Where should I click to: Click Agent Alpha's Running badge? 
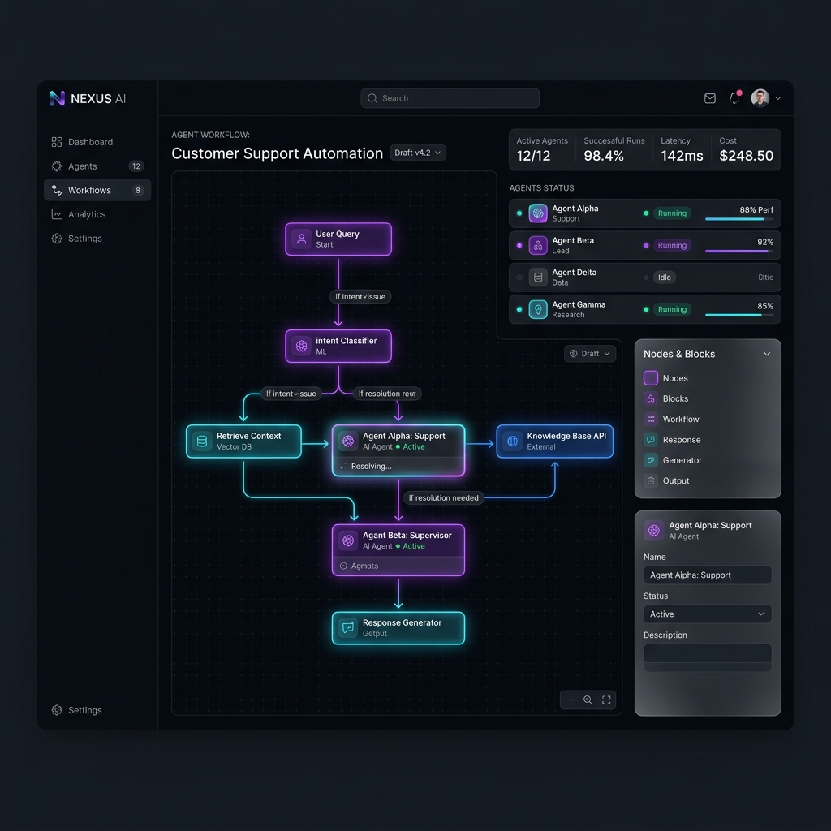[x=672, y=213]
